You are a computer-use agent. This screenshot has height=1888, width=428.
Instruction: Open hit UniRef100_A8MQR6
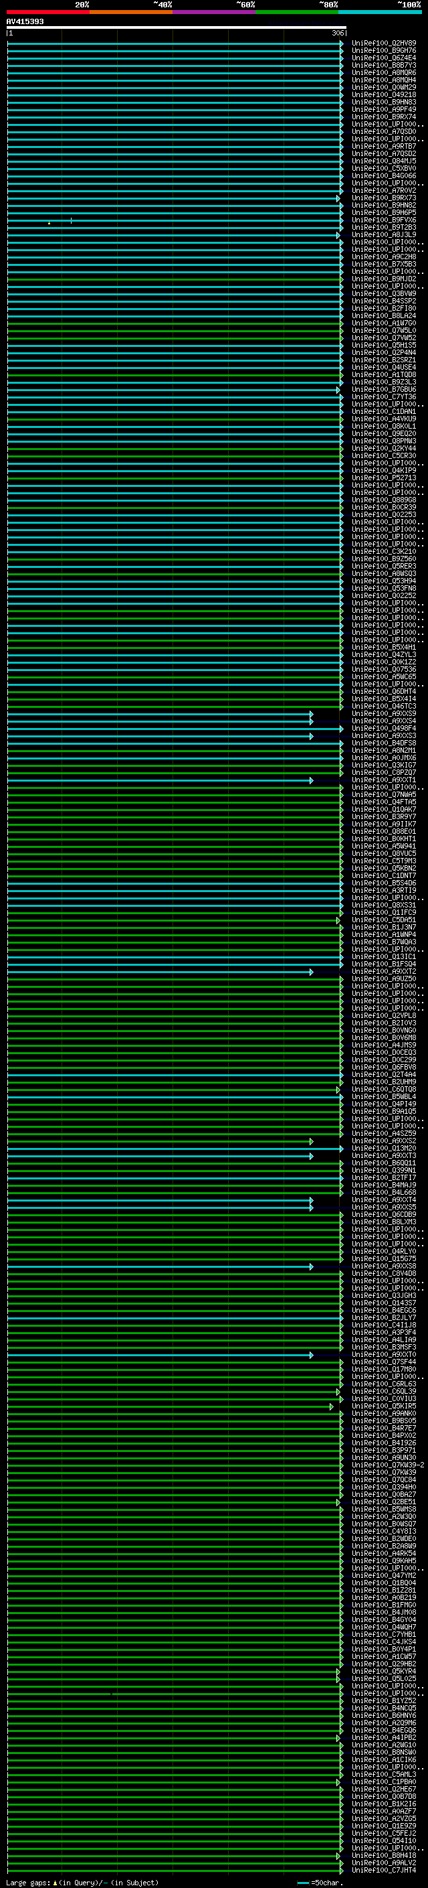(384, 72)
